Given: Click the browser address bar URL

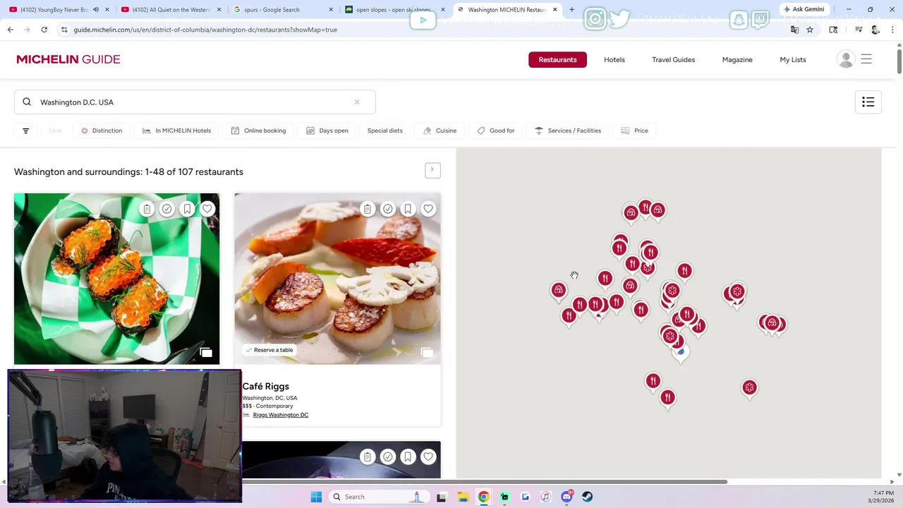Looking at the screenshot, I should click(205, 30).
